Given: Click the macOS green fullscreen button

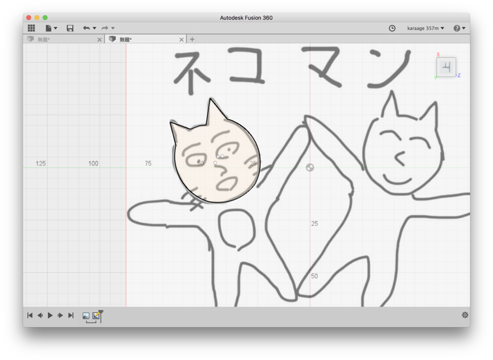Looking at the screenshot, I should coord(45,18).
